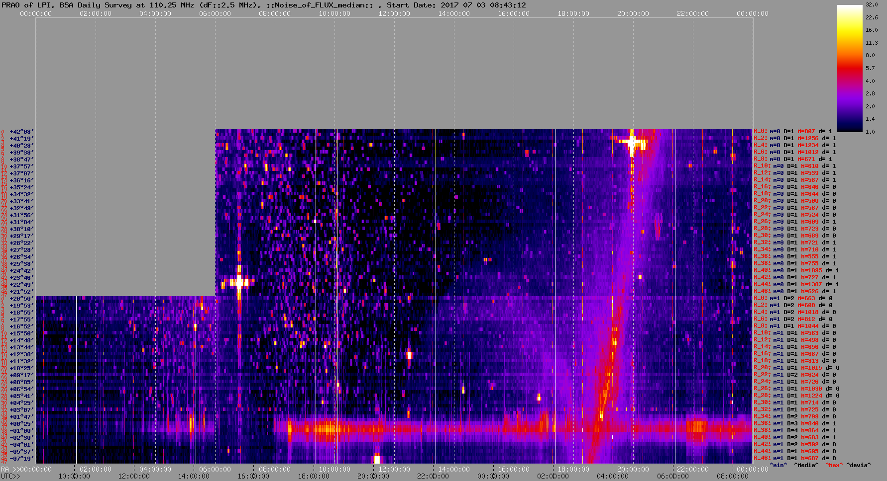Click the declination label '+22°49''

(x=21, y=285)
